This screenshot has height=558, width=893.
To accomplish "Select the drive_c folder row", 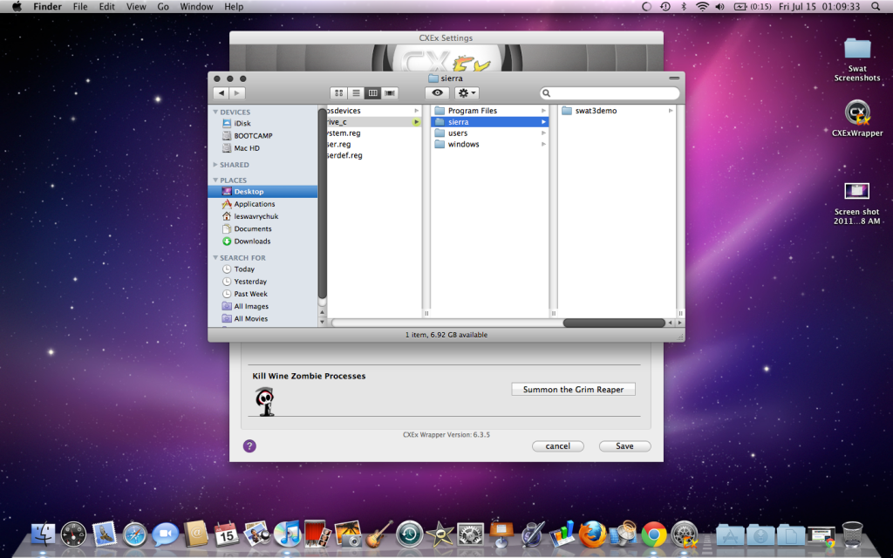I will point(373,122).
